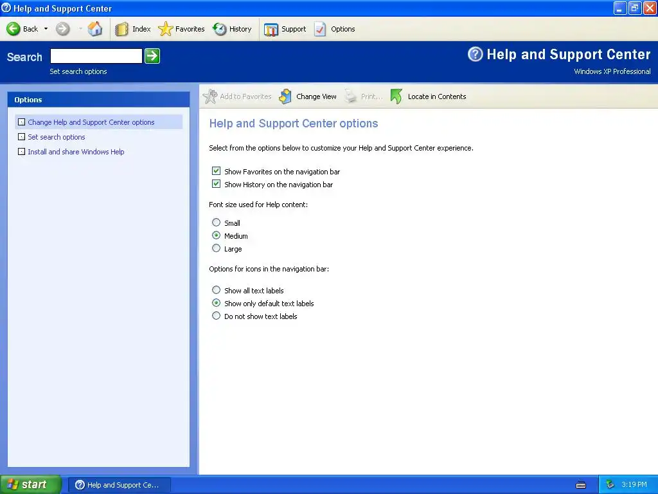Viewport: 658px width, 494px height.
Task: Click the help question mark logo icon
Action: (x=476, y=54)
